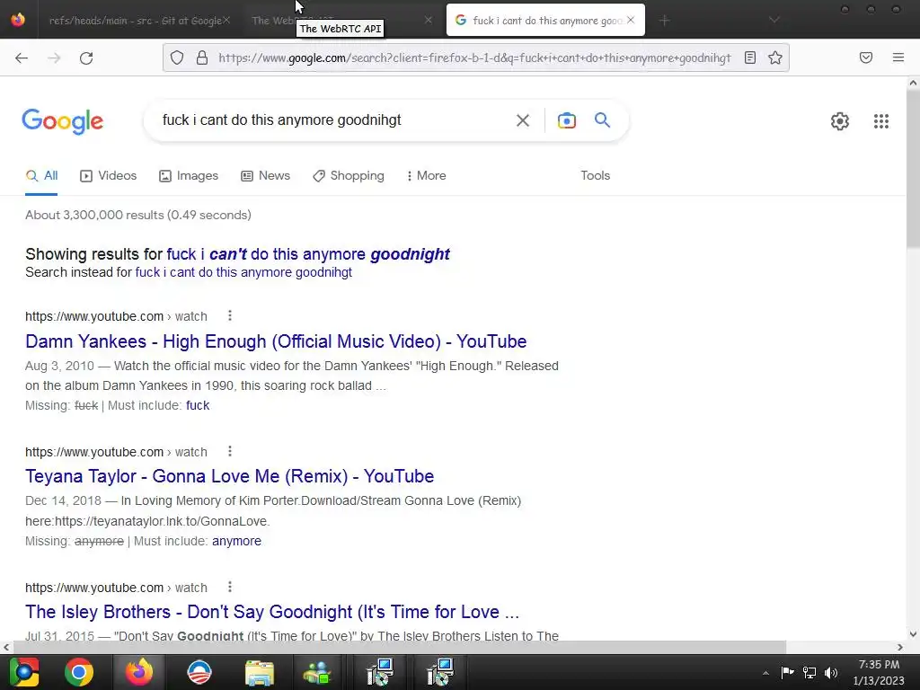Open Chrome from the taskbar
This screenshot has height=690, width=920.
79,672
